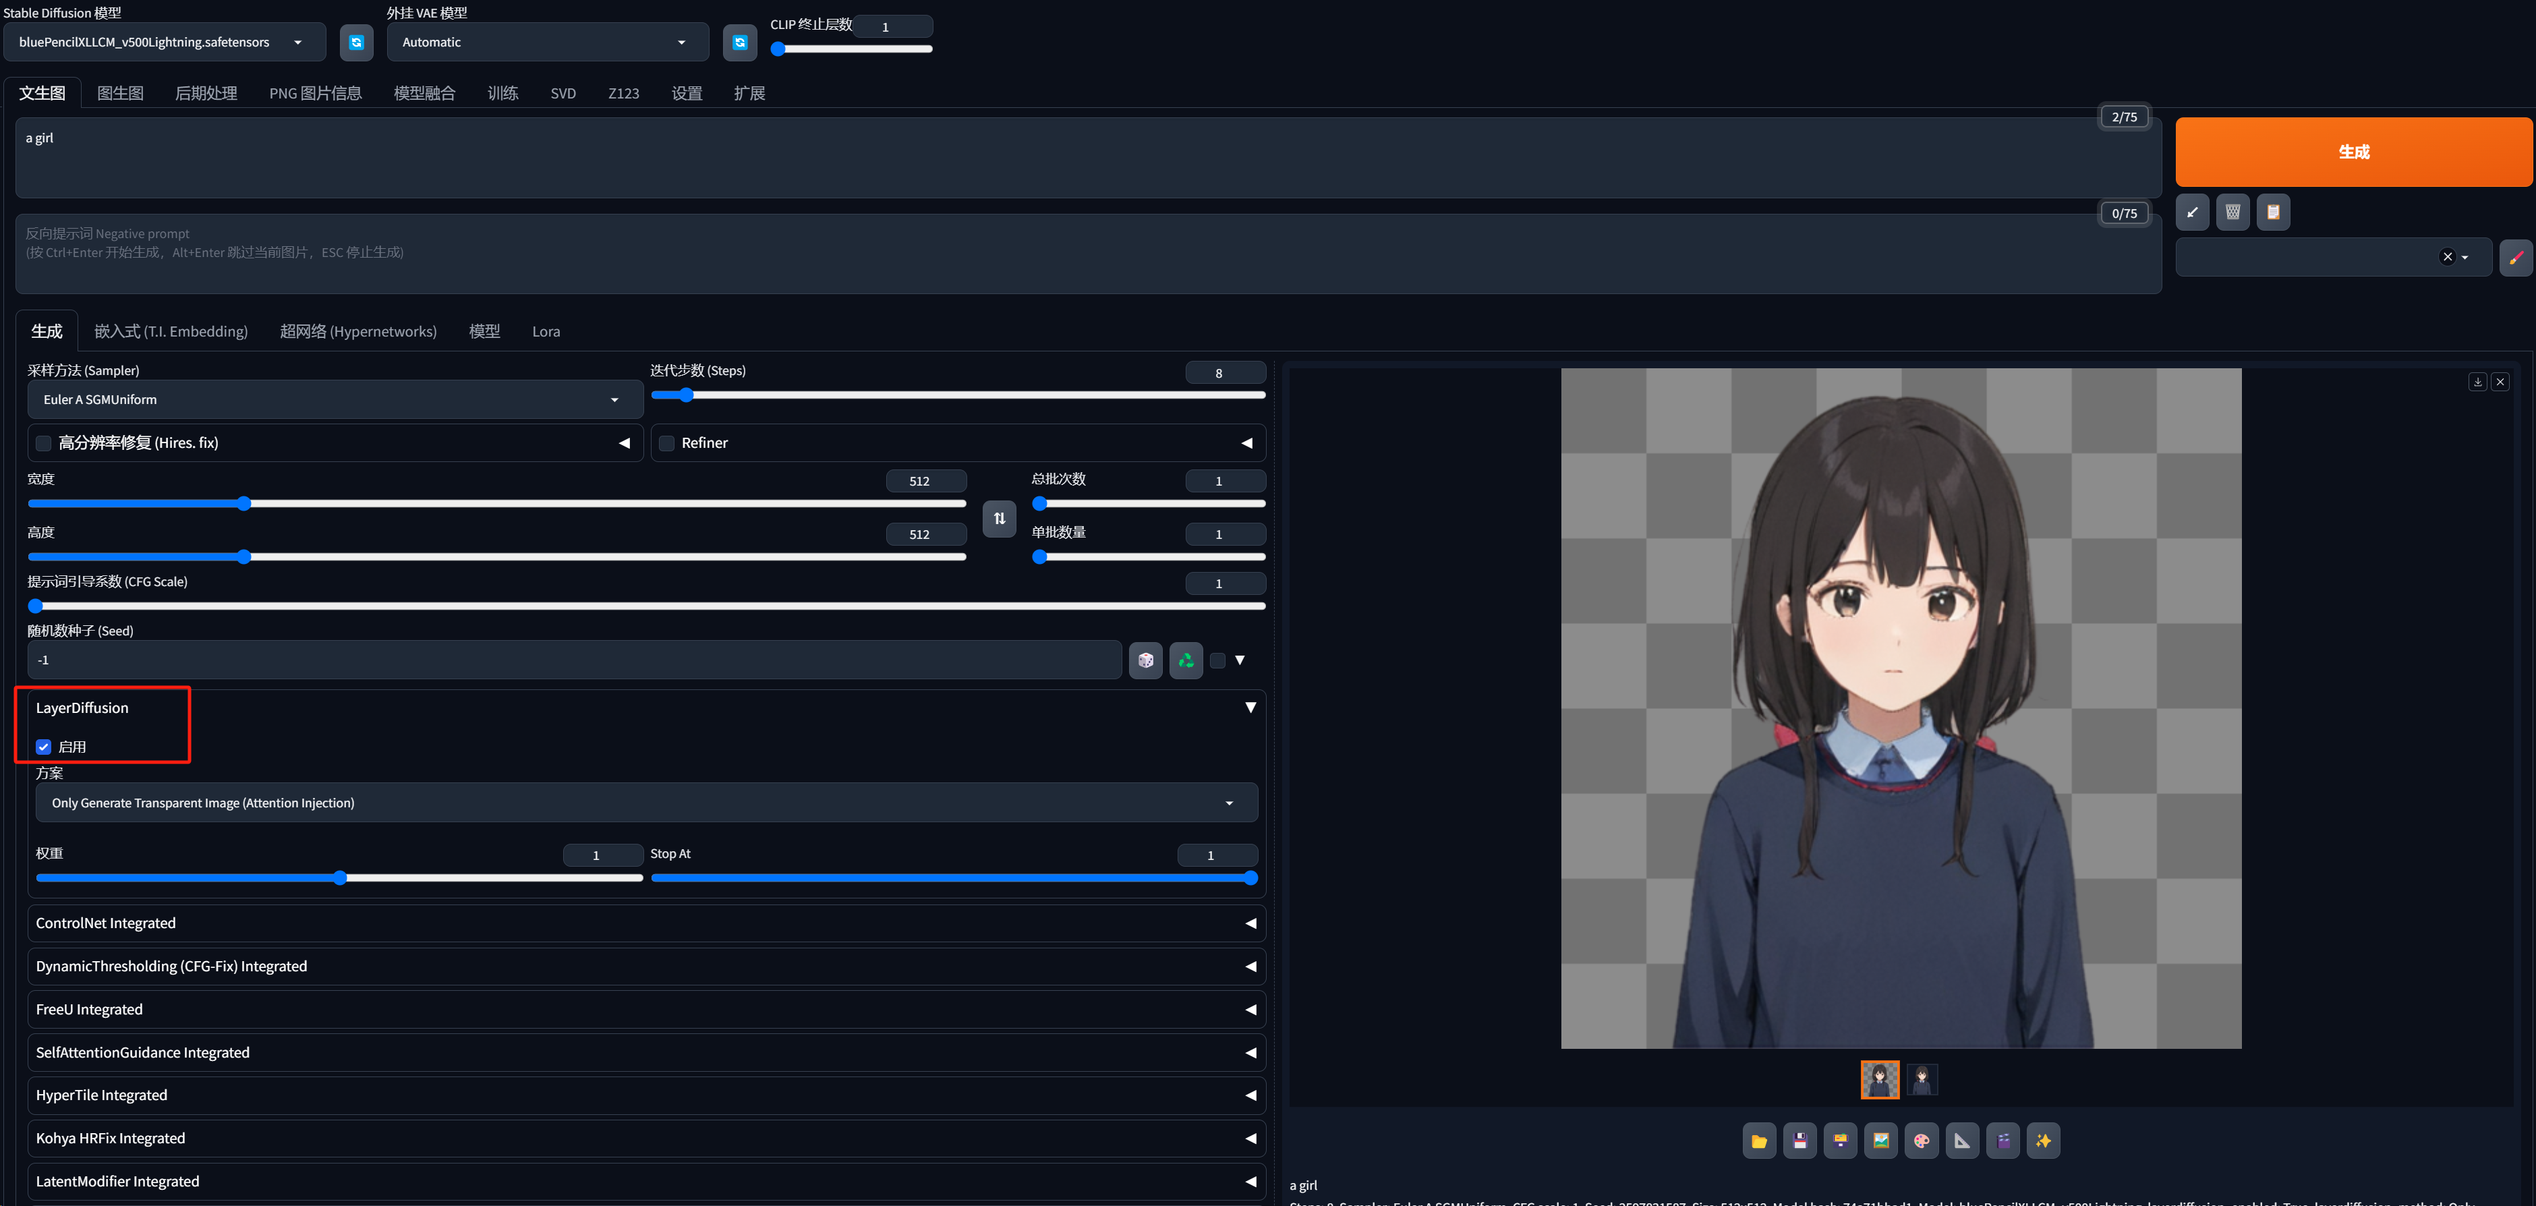Click the orange 生成 generate button
Screen dimensions: 2536x1206
pyautogui.click(x=2353, y=152)
